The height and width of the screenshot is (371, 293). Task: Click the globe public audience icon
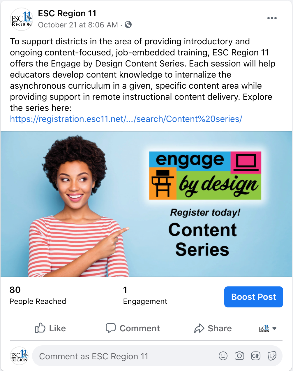(128, 25)
